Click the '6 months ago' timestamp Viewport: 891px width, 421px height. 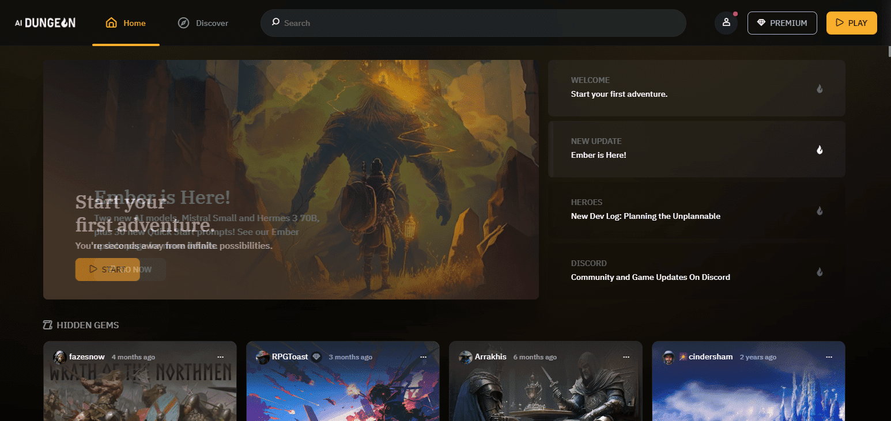[535, 357]
